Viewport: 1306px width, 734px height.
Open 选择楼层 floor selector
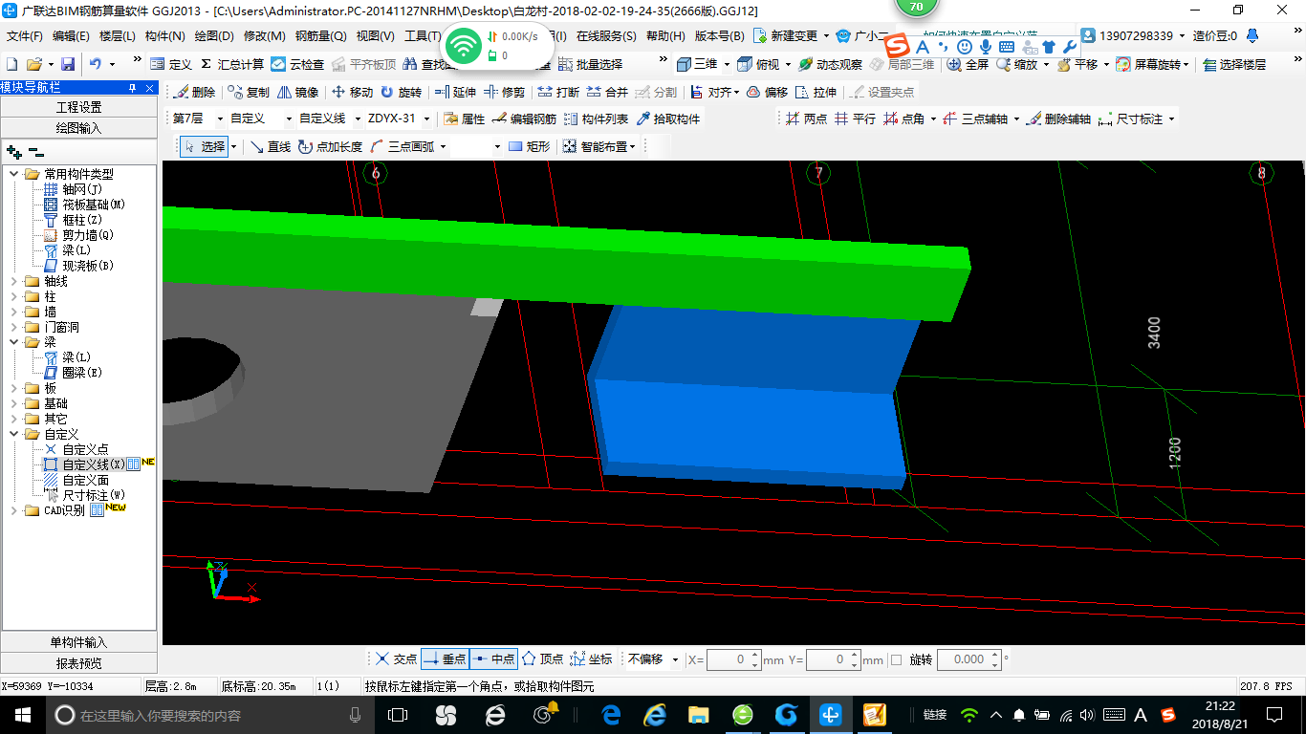click(1234, 64)
